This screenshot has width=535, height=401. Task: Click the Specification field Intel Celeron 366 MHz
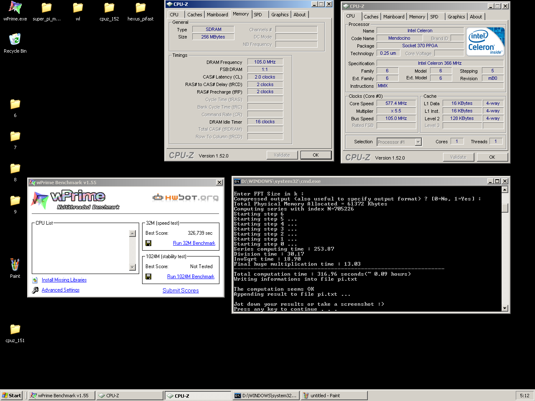tap(440, 63)
